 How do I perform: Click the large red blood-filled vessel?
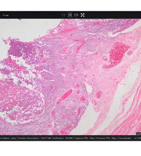click(116, 55)
